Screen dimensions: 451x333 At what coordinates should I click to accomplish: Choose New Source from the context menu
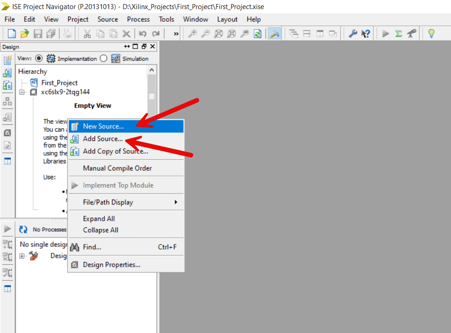(x=104, y=126)
